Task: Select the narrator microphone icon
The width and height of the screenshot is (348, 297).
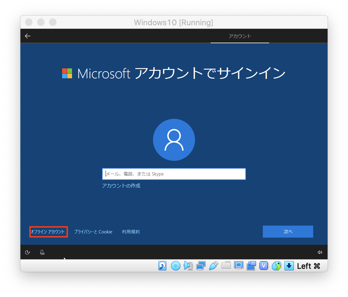Action: (x=42, y=252)
